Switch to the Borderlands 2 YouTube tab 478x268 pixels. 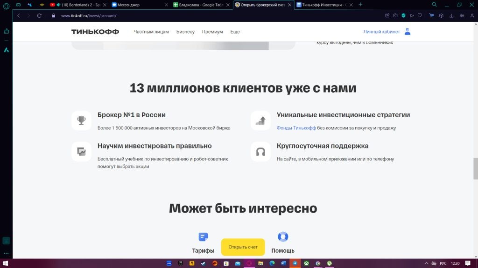78,5
